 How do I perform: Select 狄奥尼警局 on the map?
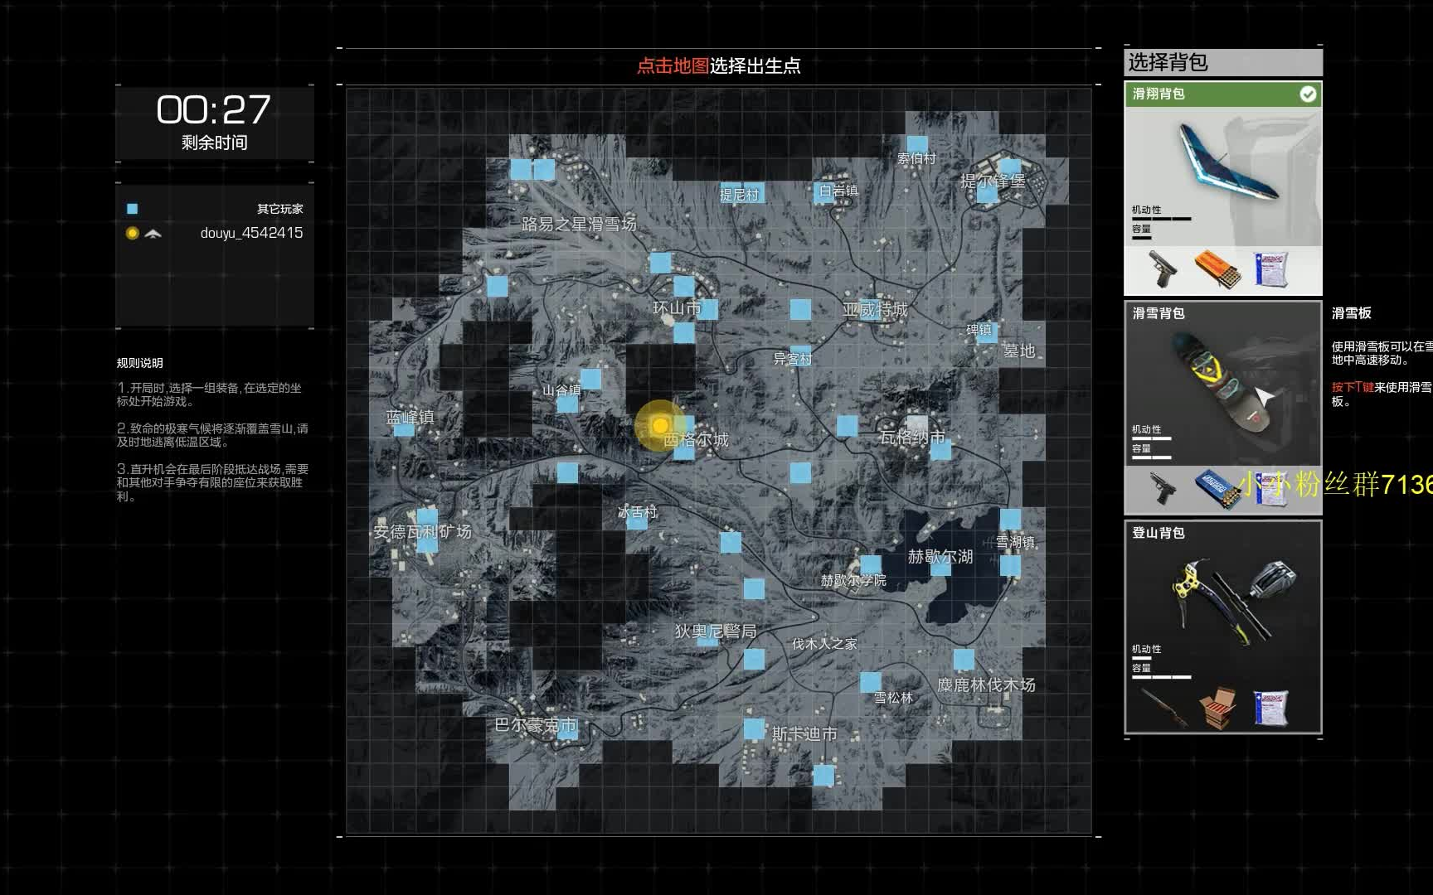716,631
